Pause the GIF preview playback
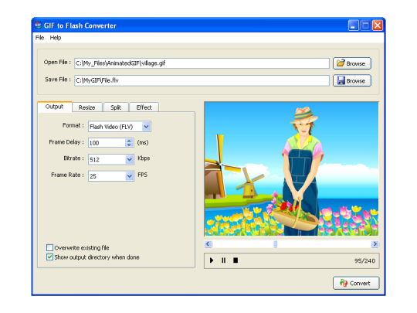417x313 pixels. pyautogui.click(x=224, y=260)
